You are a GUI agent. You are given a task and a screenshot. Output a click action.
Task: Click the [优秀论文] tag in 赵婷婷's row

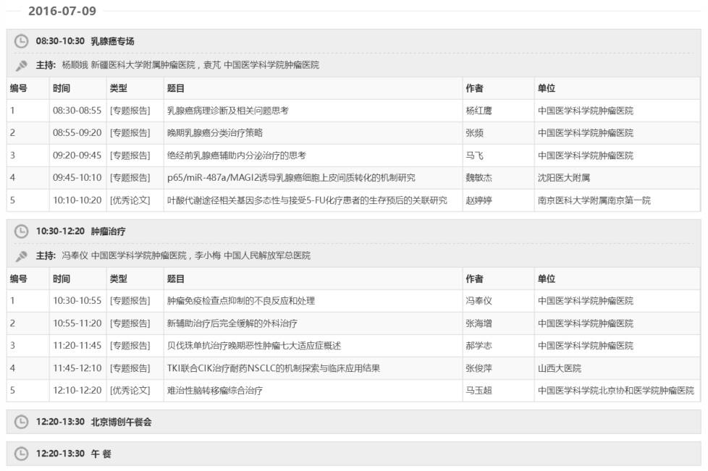[130, 200]
